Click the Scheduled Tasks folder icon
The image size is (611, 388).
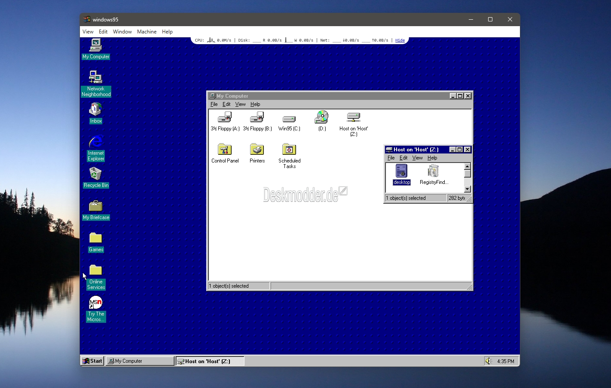[289, 150]
